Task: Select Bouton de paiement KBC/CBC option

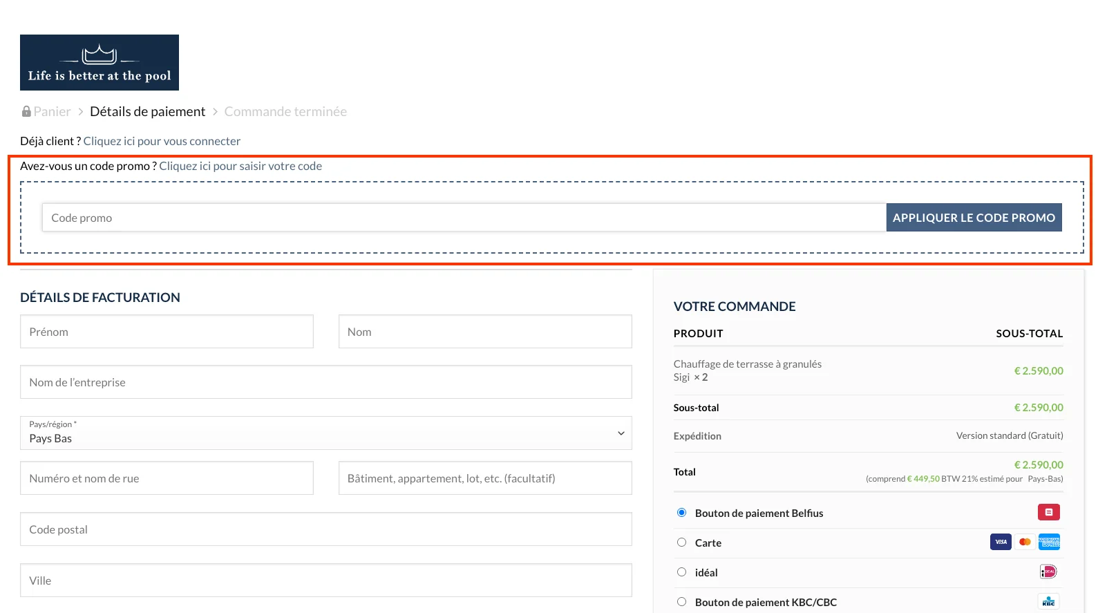Action: tap(681, 602)
